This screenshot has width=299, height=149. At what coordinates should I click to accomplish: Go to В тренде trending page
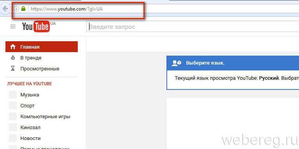point(31,58)
